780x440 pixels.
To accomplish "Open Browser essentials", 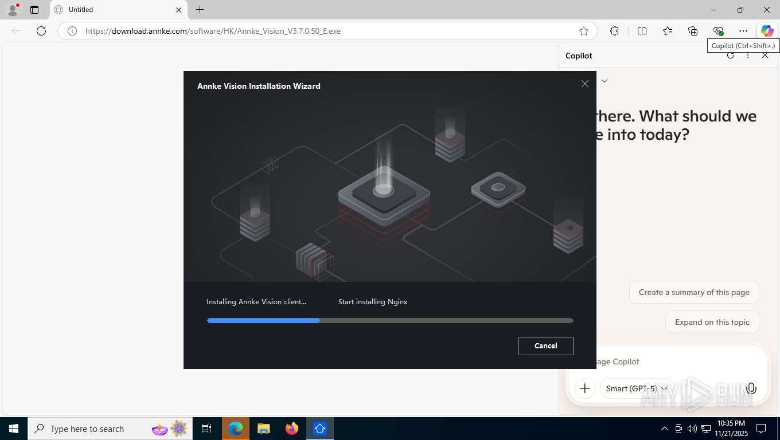I will (x=718, y=31).
